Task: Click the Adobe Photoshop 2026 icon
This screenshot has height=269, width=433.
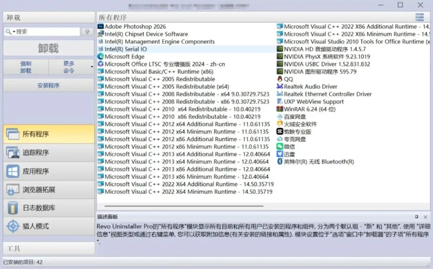Action: point(101,26)
